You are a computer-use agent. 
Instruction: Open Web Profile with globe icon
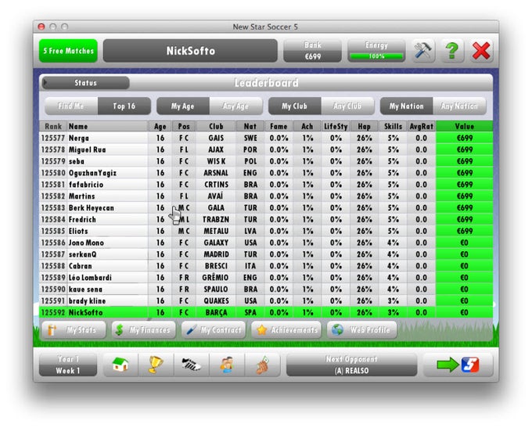tap(361, 330)
